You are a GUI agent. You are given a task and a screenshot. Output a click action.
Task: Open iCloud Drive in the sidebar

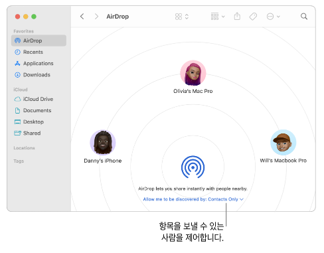39,99
